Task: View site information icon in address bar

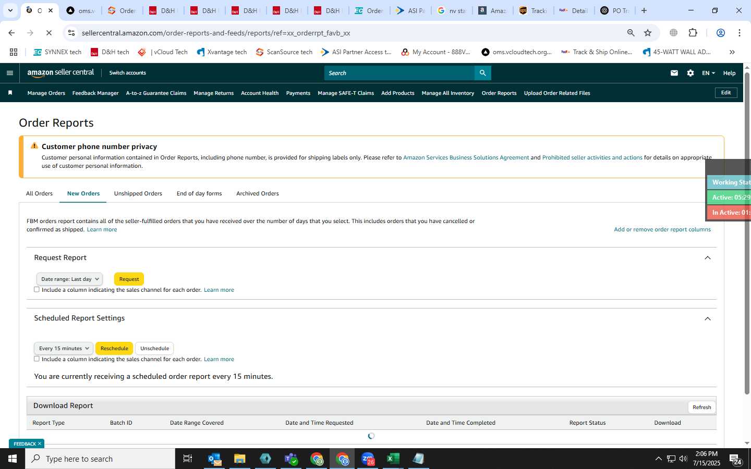Action: (x=71, y=33)
